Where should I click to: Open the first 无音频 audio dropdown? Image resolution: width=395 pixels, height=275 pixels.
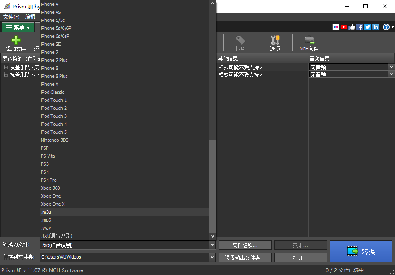coord(391,66)
